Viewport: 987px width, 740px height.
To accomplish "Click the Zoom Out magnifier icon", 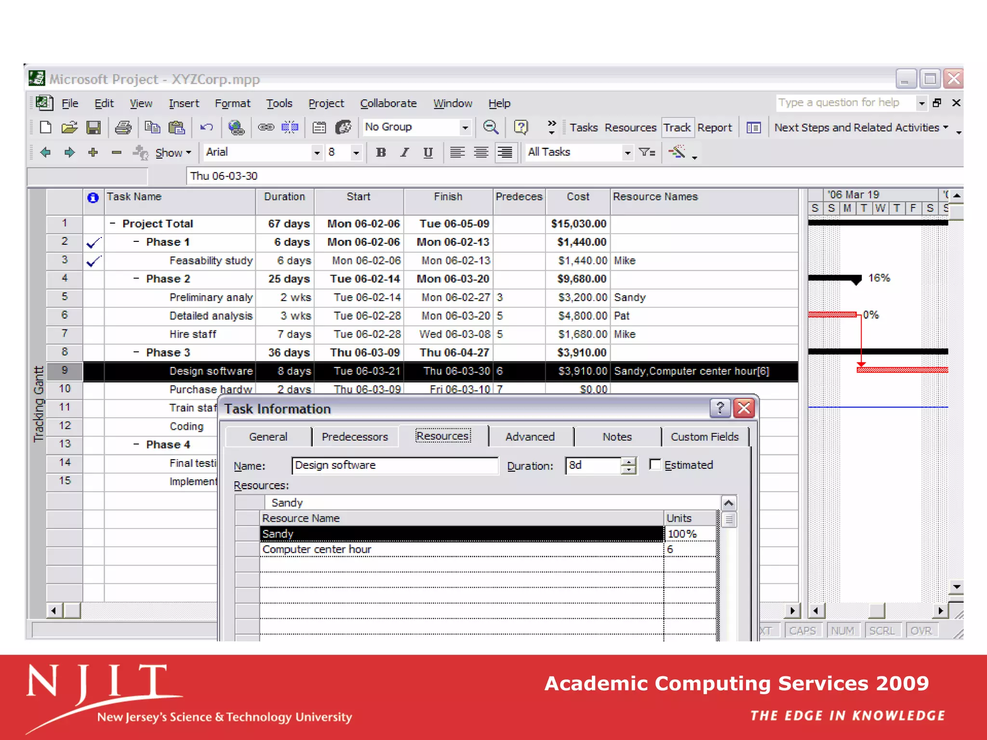I will click(491, 127).
